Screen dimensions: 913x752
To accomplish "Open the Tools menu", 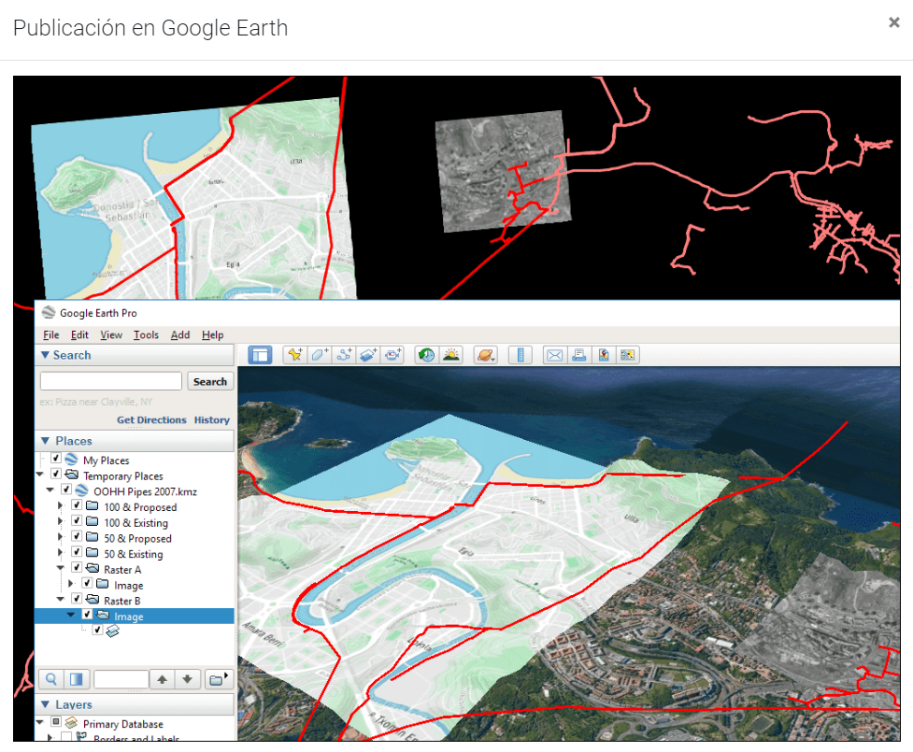I will tap(146, 334).
